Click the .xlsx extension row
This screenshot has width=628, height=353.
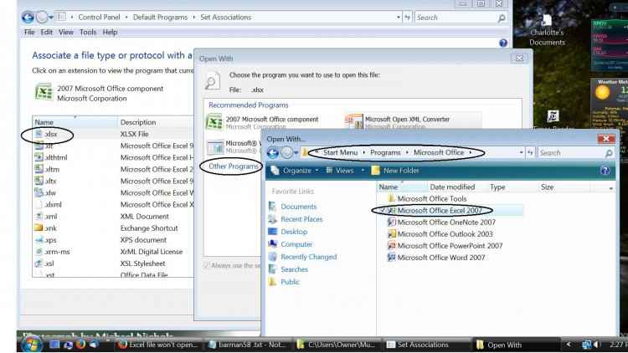tap(113, 134)
